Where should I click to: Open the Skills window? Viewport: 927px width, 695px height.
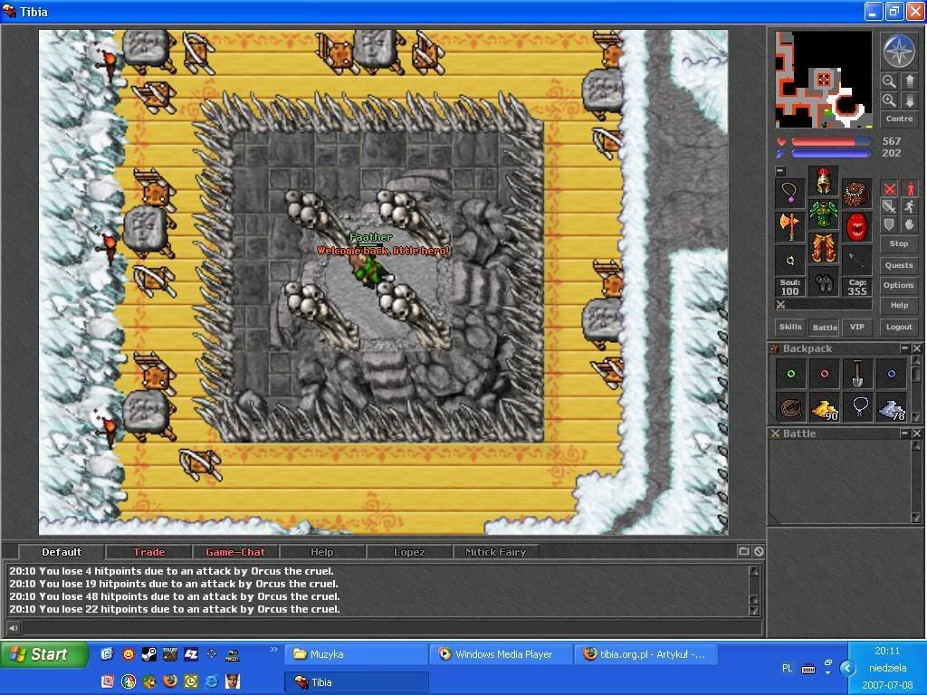click(x=790, y=327)
